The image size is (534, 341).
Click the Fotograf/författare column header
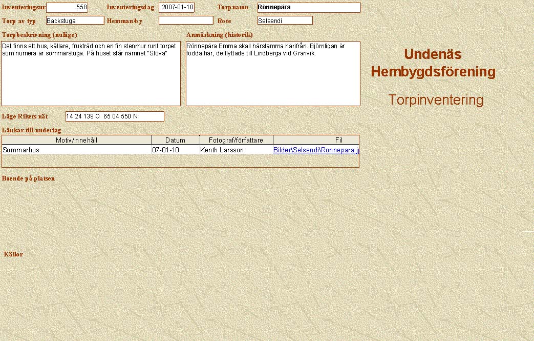[x=236, y=140]
